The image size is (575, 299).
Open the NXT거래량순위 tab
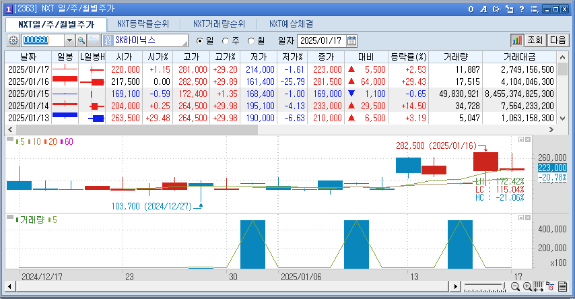tap(219, 24)
